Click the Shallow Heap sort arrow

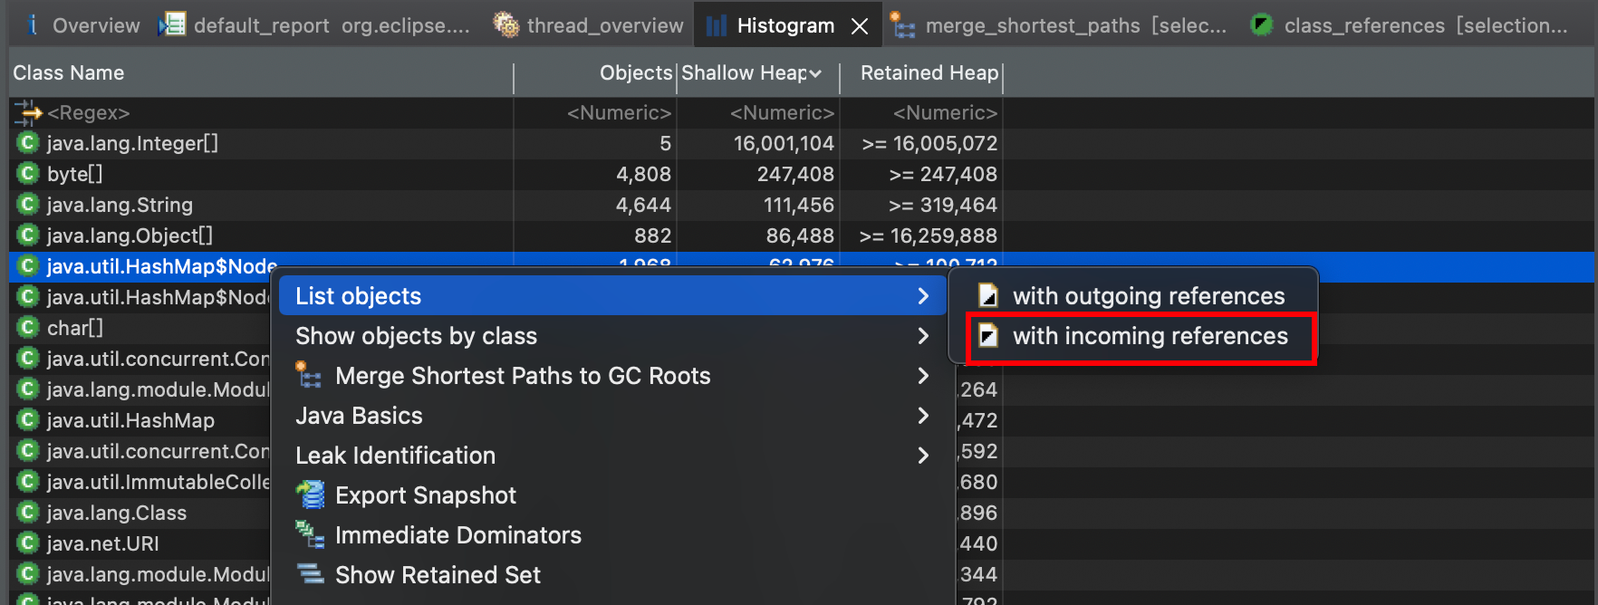point(815,74)
